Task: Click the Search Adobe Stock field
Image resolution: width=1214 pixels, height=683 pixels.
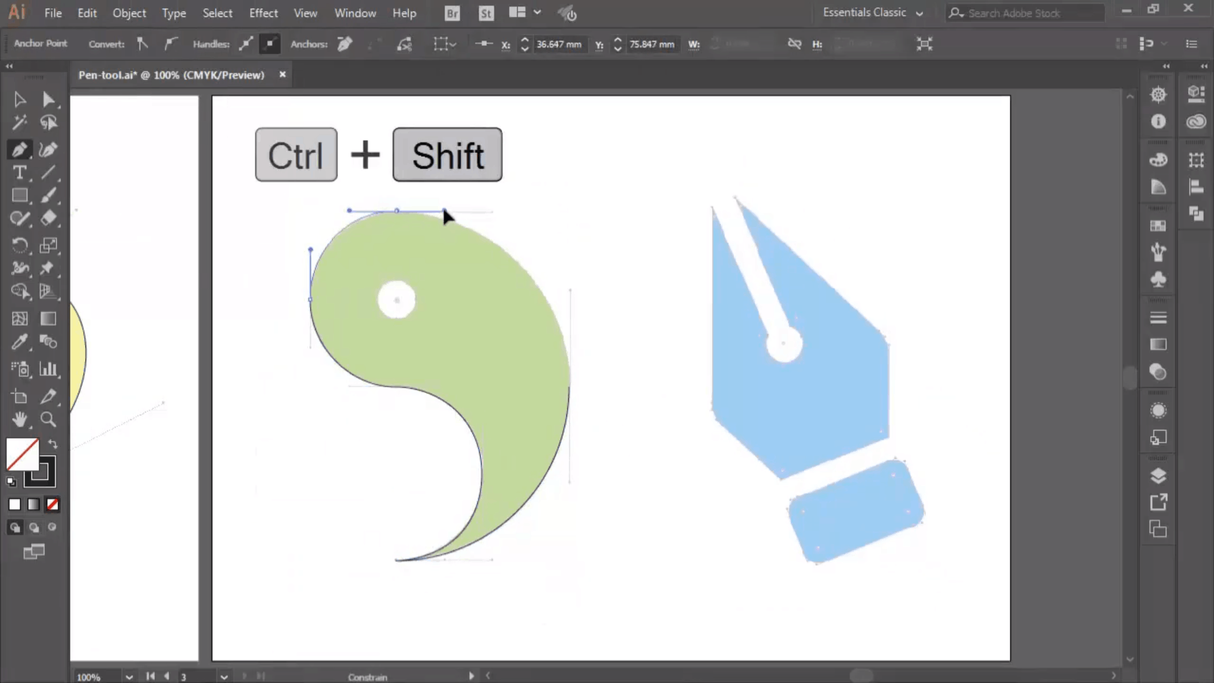Action: click(x=1025, y=13)
